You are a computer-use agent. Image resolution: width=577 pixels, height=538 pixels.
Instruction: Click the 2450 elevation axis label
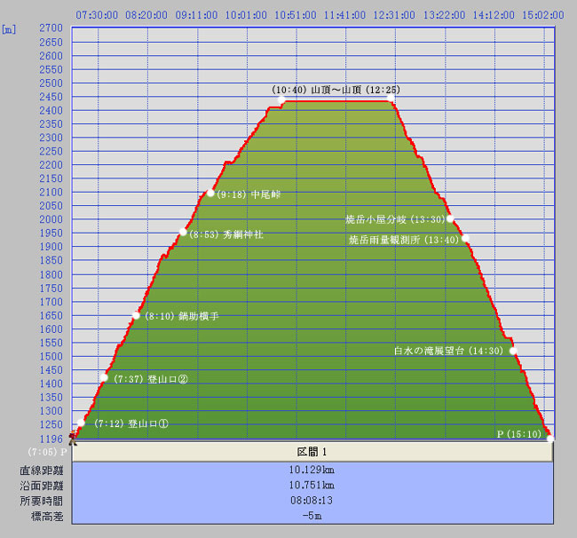51,97
